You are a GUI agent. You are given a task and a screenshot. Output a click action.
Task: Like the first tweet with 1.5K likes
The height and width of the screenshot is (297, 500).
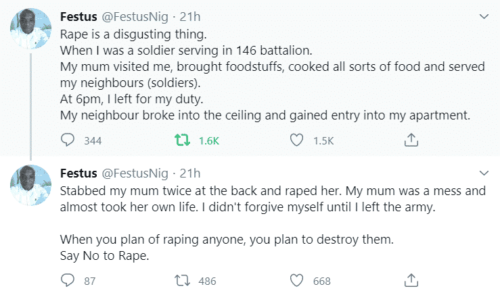[x=296, y=140]
